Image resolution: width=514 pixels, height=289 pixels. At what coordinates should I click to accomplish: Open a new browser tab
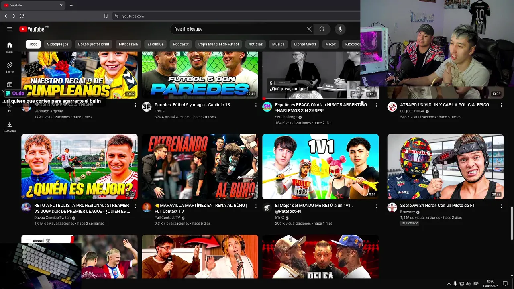click(71, 5)
